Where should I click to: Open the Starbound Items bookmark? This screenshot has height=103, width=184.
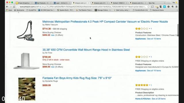pyautogui.click(x=157, y=10)
